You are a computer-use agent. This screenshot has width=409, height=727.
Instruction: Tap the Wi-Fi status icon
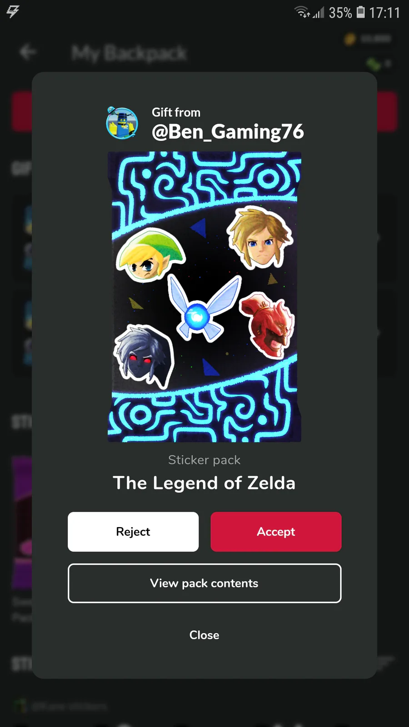[x=303, y=12]
